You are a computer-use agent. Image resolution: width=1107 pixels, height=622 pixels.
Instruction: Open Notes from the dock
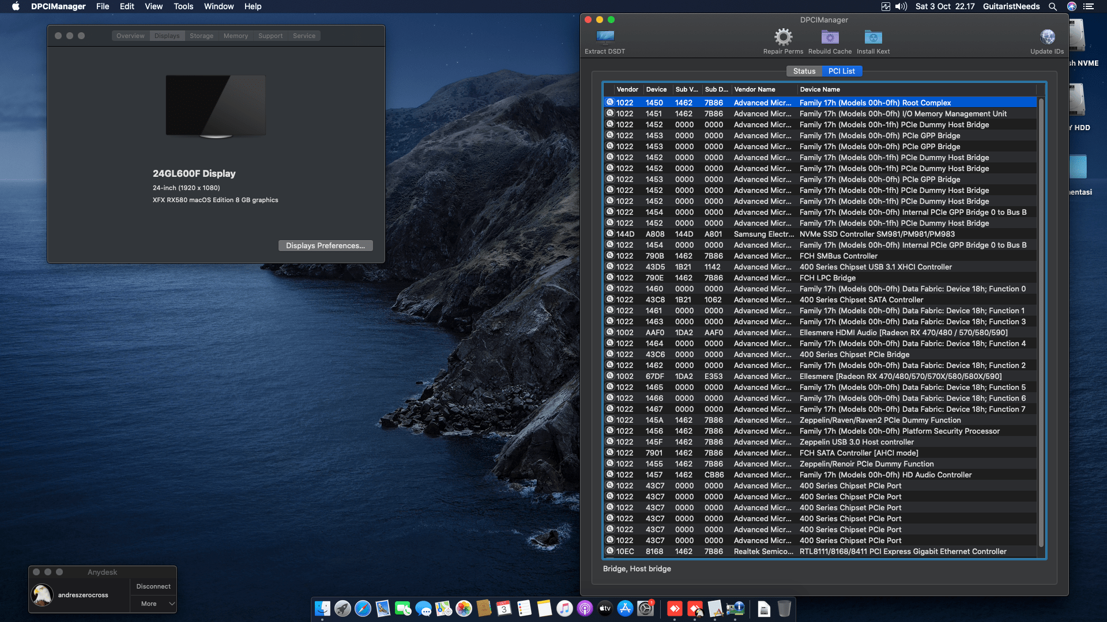[x=544, y=608]
